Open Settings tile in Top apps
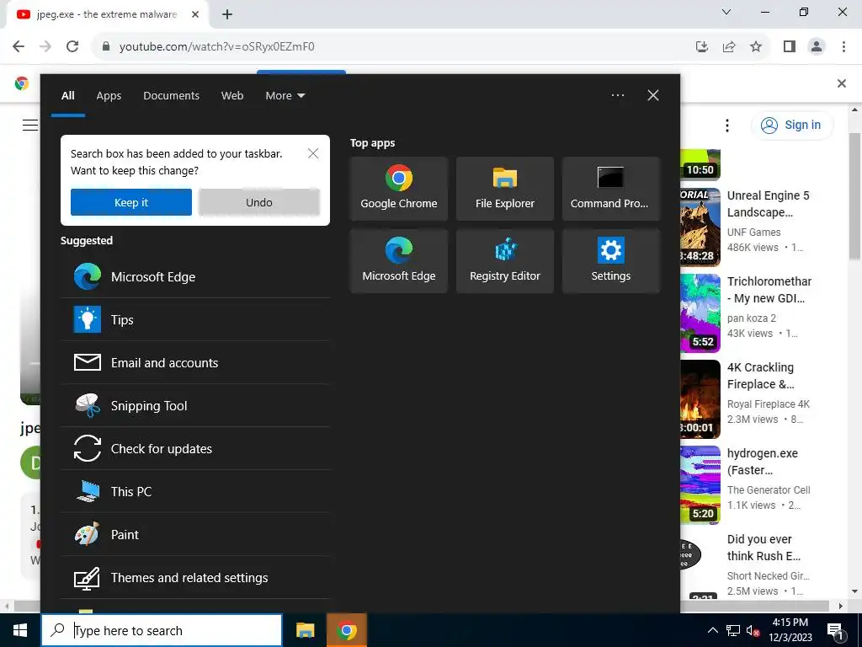 click(611, 261)
